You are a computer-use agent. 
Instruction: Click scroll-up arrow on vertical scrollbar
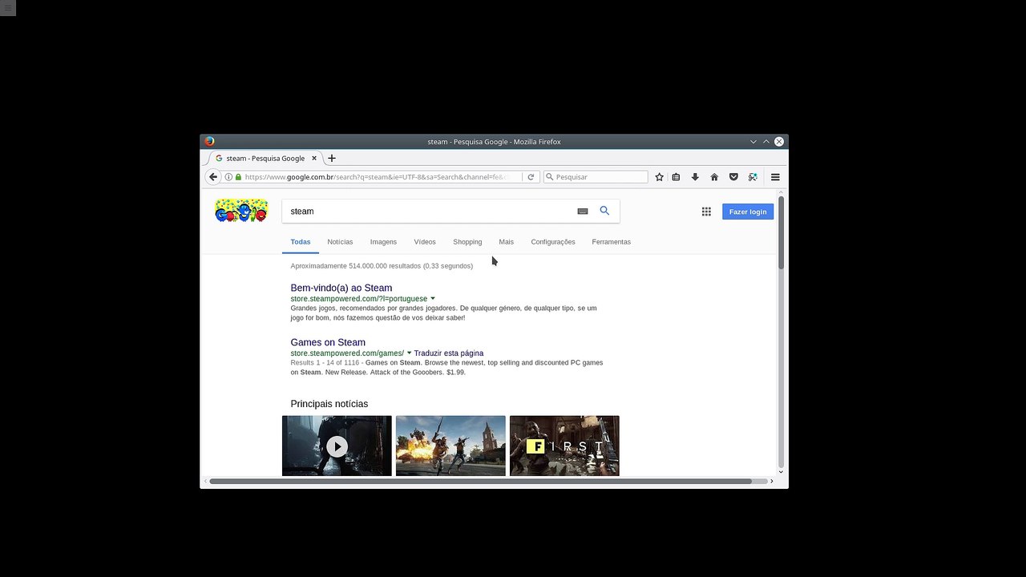[x=781, y=192]
